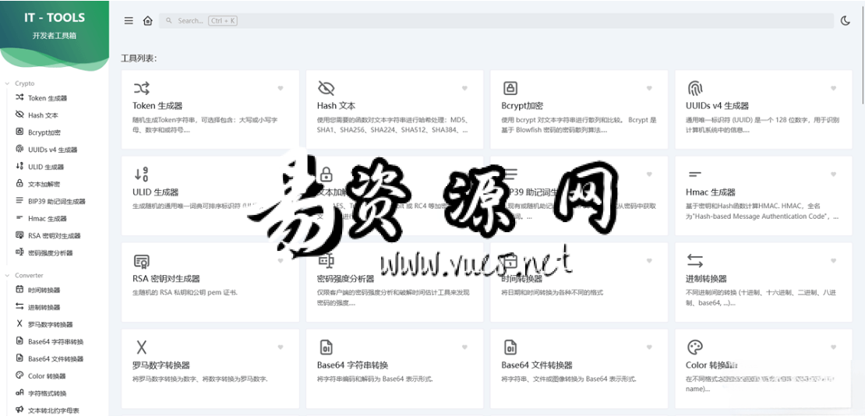Click the swap-arrows icon on the 进制转换器 card

click(694, 261)
